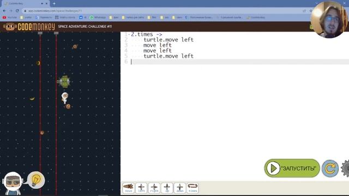Click the banana left of the ruler lines
The height and width of the screenshot is (196, 349).
[32, 99]
